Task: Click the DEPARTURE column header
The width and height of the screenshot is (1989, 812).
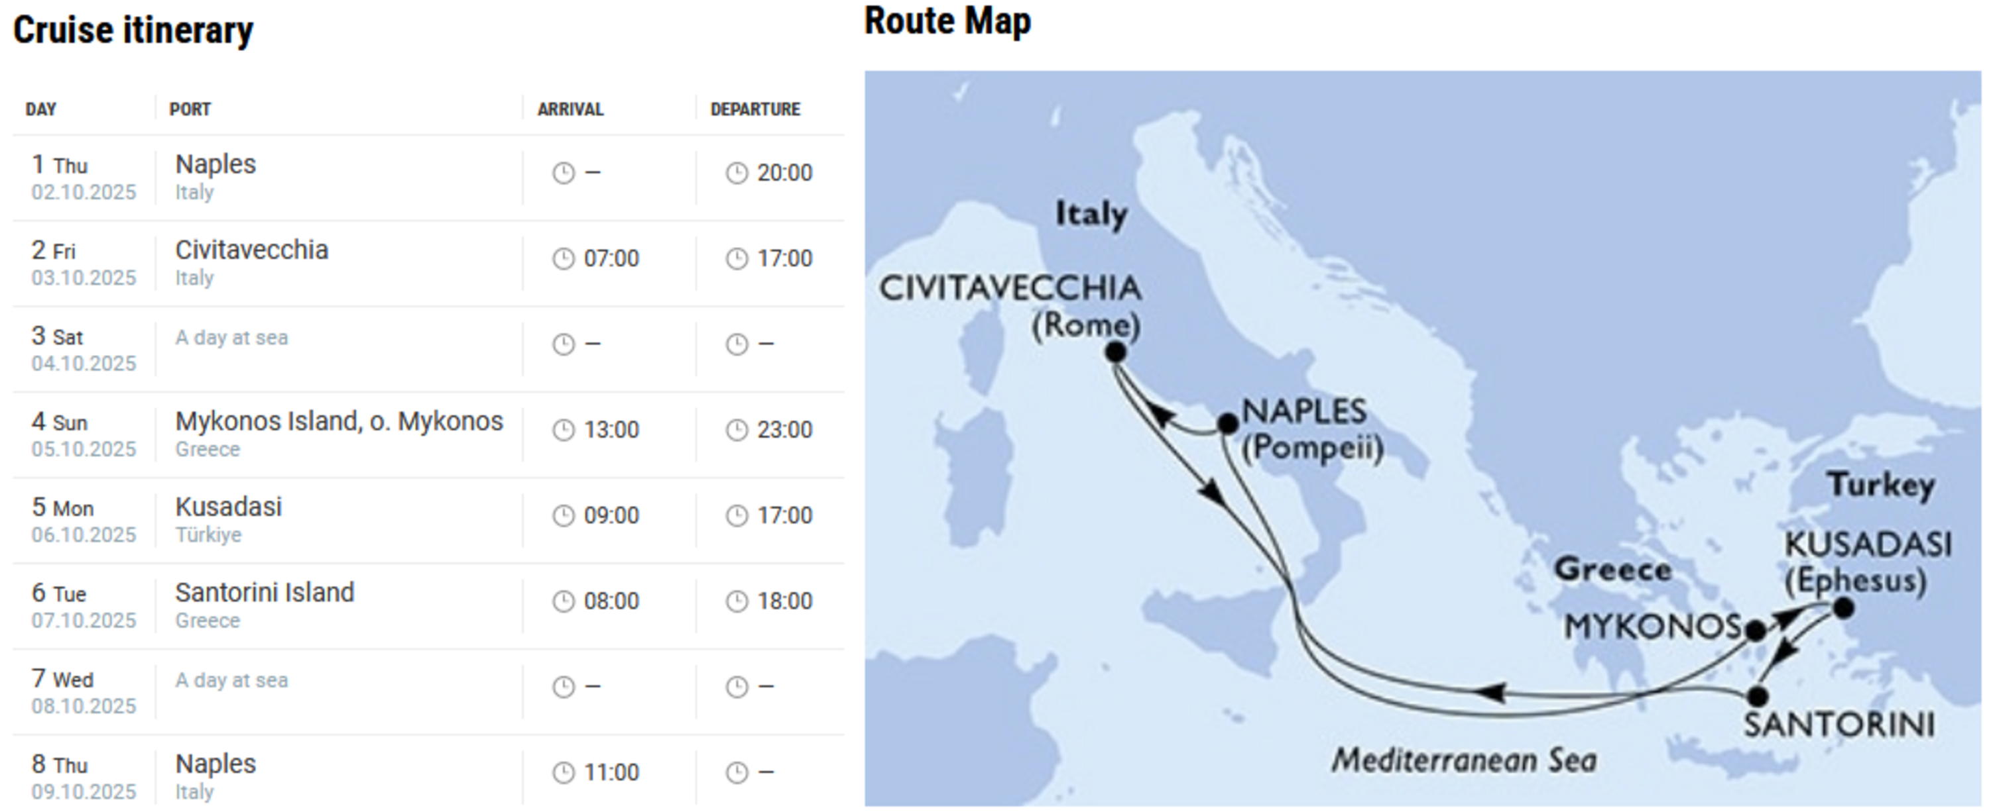Action: [755, 109]
